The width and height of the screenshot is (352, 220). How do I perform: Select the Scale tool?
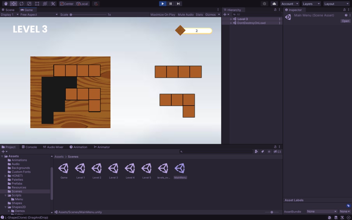point(29,4)
